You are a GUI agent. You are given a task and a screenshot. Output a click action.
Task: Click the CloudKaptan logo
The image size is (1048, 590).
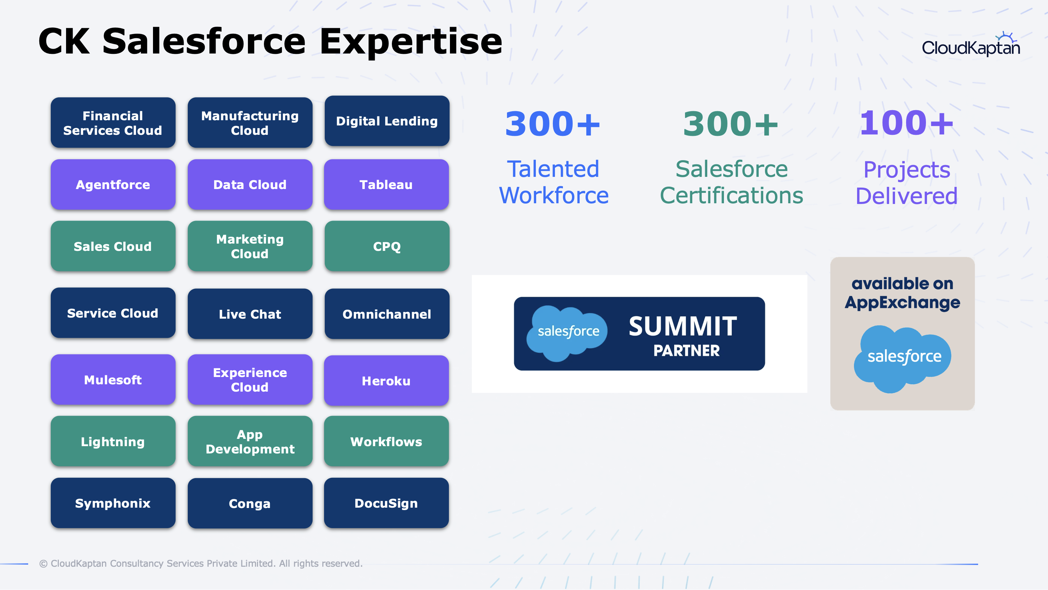pos(971,45)
